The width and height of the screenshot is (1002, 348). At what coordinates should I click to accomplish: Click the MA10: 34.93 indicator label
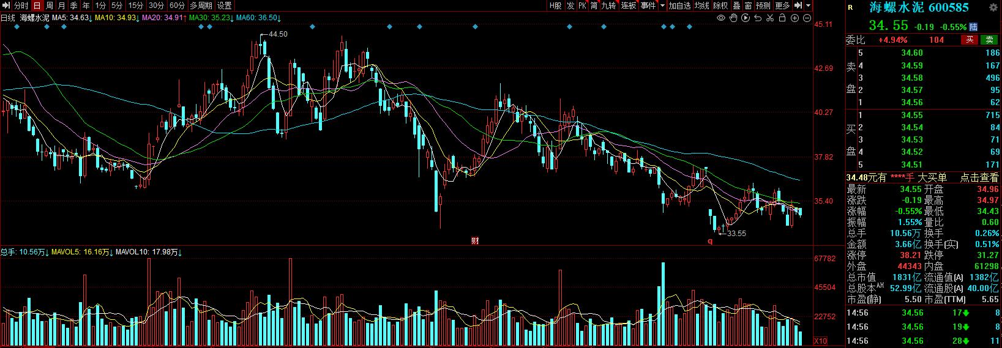[116, 18]
